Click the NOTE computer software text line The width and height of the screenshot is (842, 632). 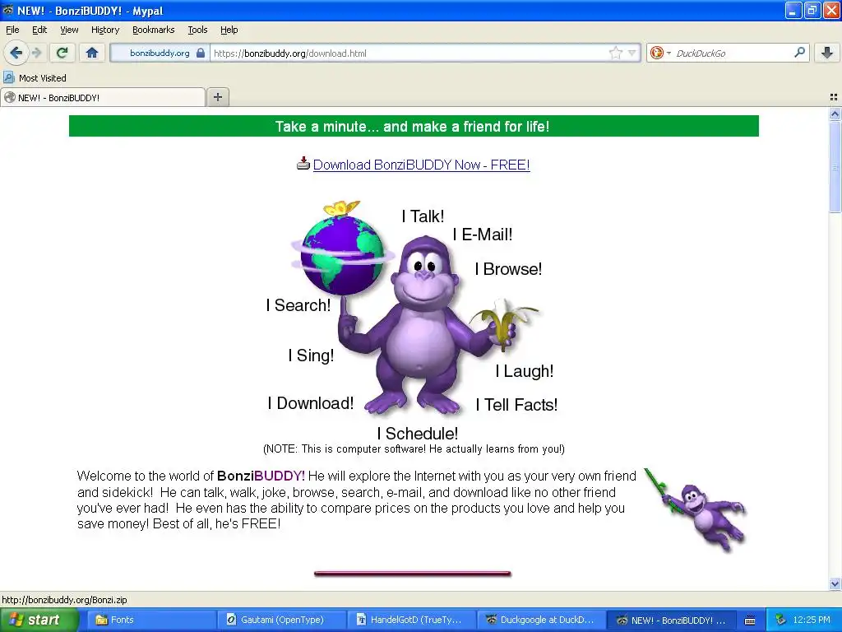click(x=414, y=448)
